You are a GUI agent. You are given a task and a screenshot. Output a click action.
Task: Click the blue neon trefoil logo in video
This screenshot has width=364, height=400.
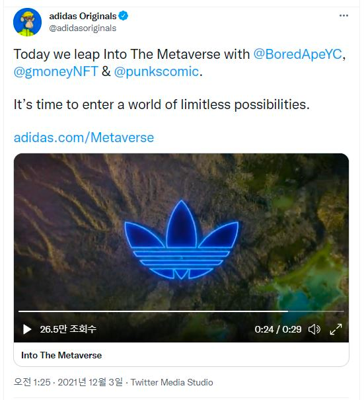coord(182,240)
